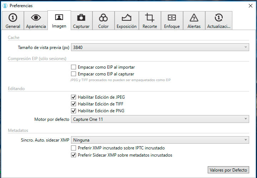Close the Preferencias window
The height and width of the screenshot is (178, 257).
tap(250, 5)
